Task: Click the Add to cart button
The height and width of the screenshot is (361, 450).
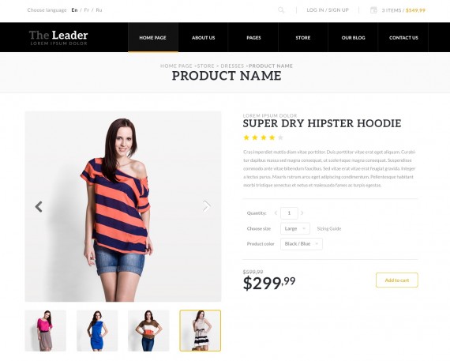Action: [397, 280]
